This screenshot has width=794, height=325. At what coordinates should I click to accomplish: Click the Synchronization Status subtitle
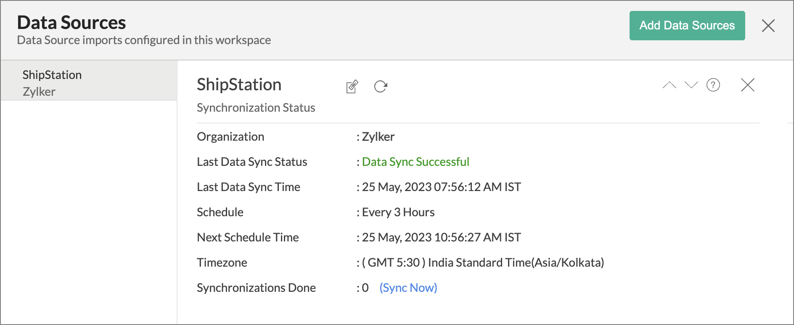(x=256, y=108)
